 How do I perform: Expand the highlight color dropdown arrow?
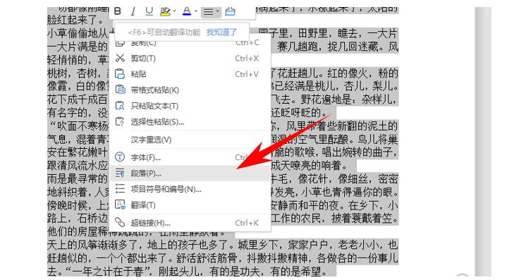click(175, 11)
